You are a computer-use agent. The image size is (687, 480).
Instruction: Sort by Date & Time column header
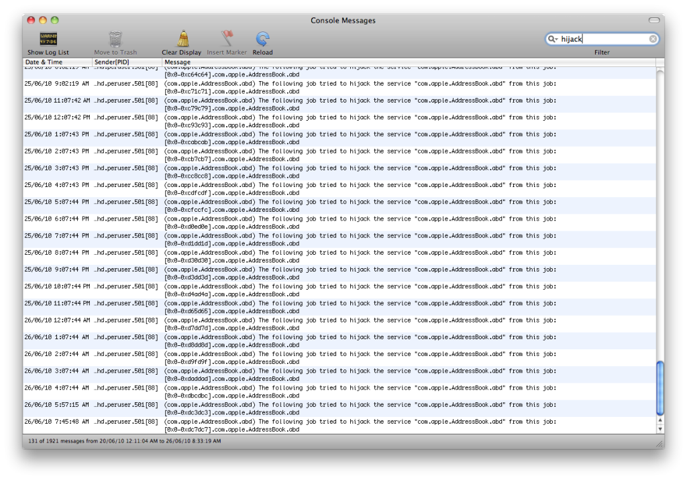[58, 62]
